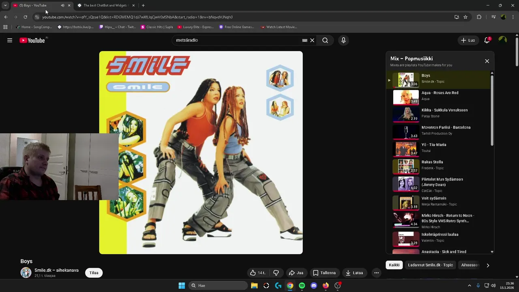Open the tab search dropdown

[5, 5]
